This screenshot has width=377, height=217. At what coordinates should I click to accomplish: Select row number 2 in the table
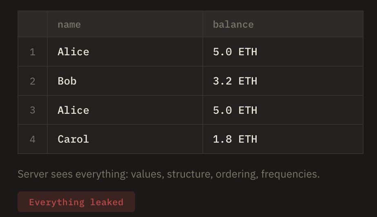[x=33, y=81]
